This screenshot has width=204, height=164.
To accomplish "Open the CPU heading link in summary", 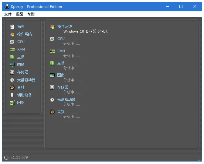I will point(61,39).
